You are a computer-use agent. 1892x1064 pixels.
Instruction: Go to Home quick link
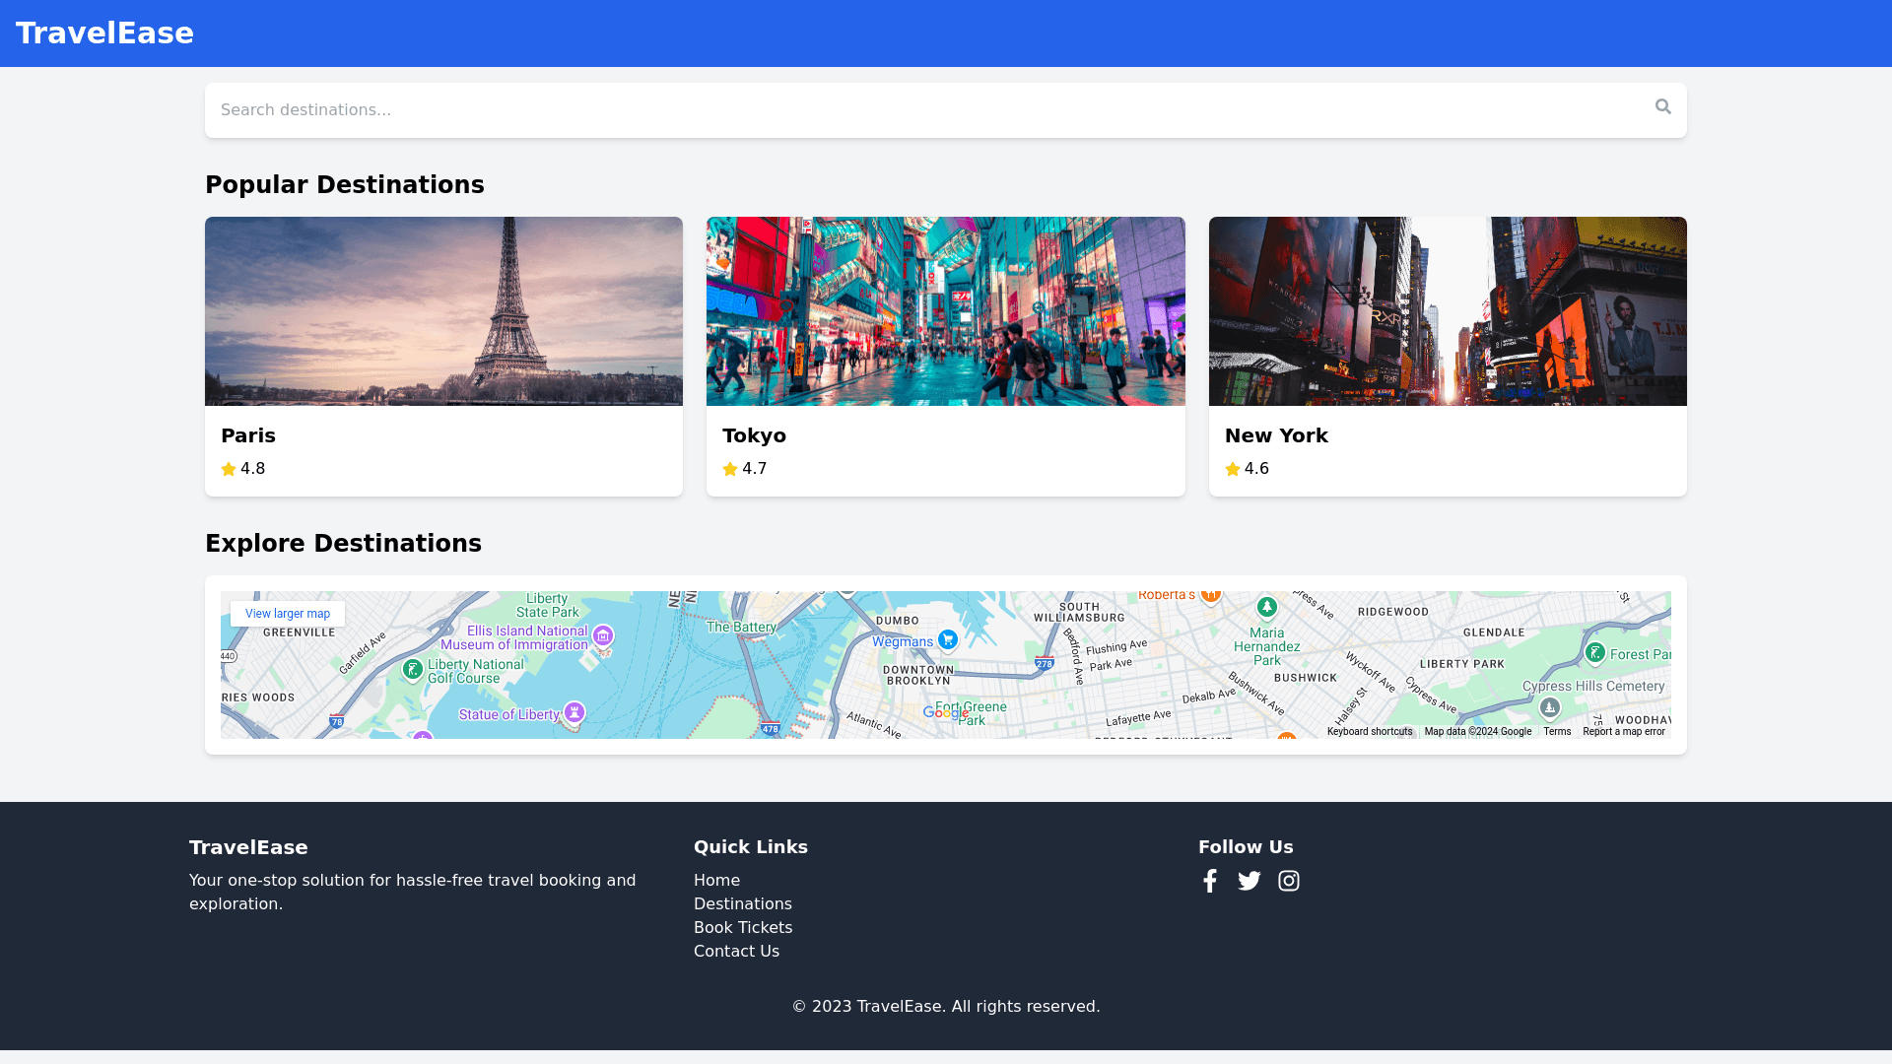coord(716,881)
